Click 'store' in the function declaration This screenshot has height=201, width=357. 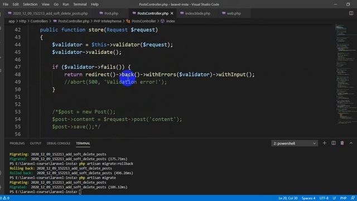coord(96,30)
